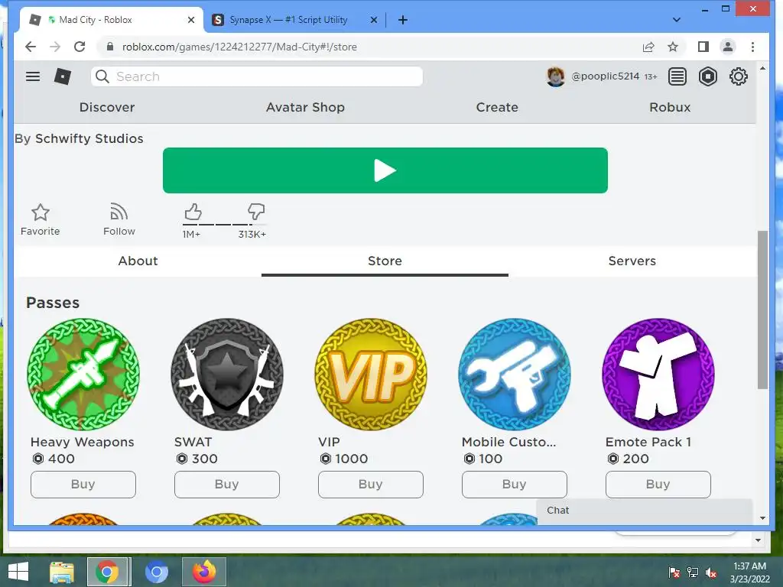The width and height of the screenshot is (783, 587).
Task: Switch to the About tab
Action: pos(138,261)
